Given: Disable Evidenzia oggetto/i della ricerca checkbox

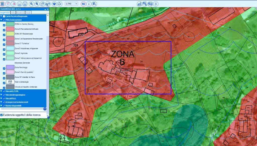Looking at the screenshot, I should (x=2, y=115).
